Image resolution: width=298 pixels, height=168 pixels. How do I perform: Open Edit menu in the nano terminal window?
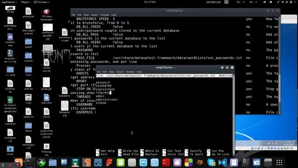(x=105, y=72)
